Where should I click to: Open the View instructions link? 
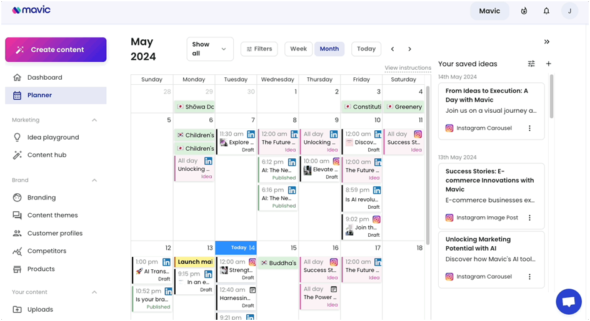coord(408,68)
